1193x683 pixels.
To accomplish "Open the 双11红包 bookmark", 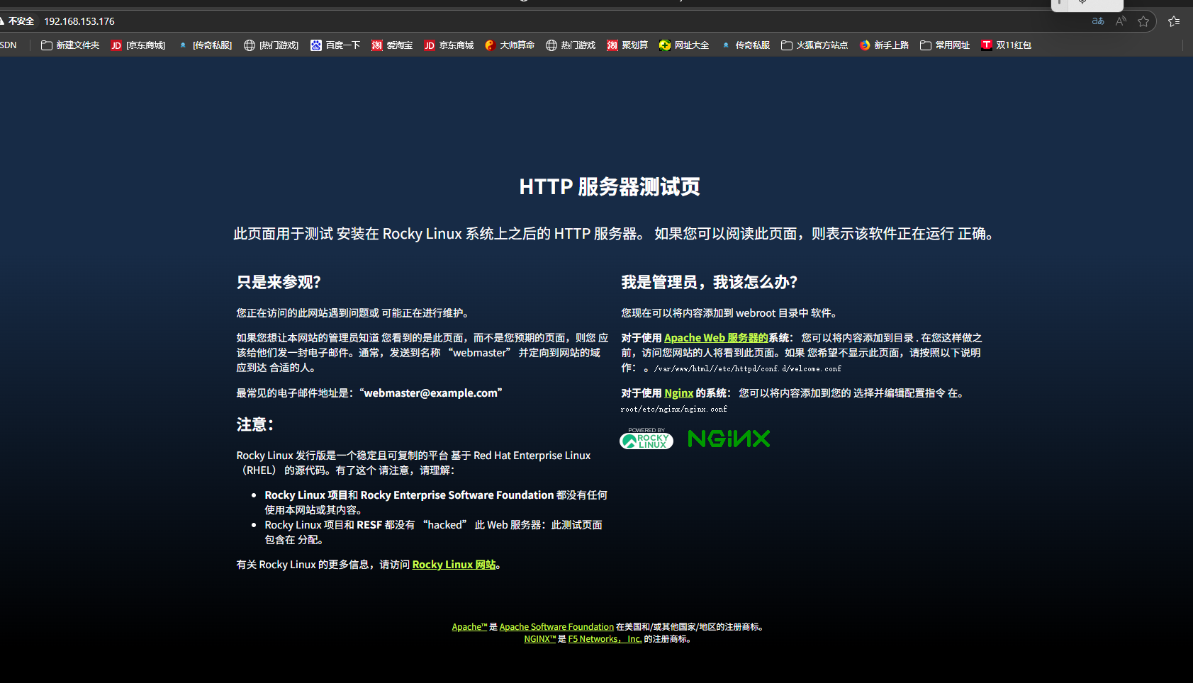I will tap(1007, 45).
